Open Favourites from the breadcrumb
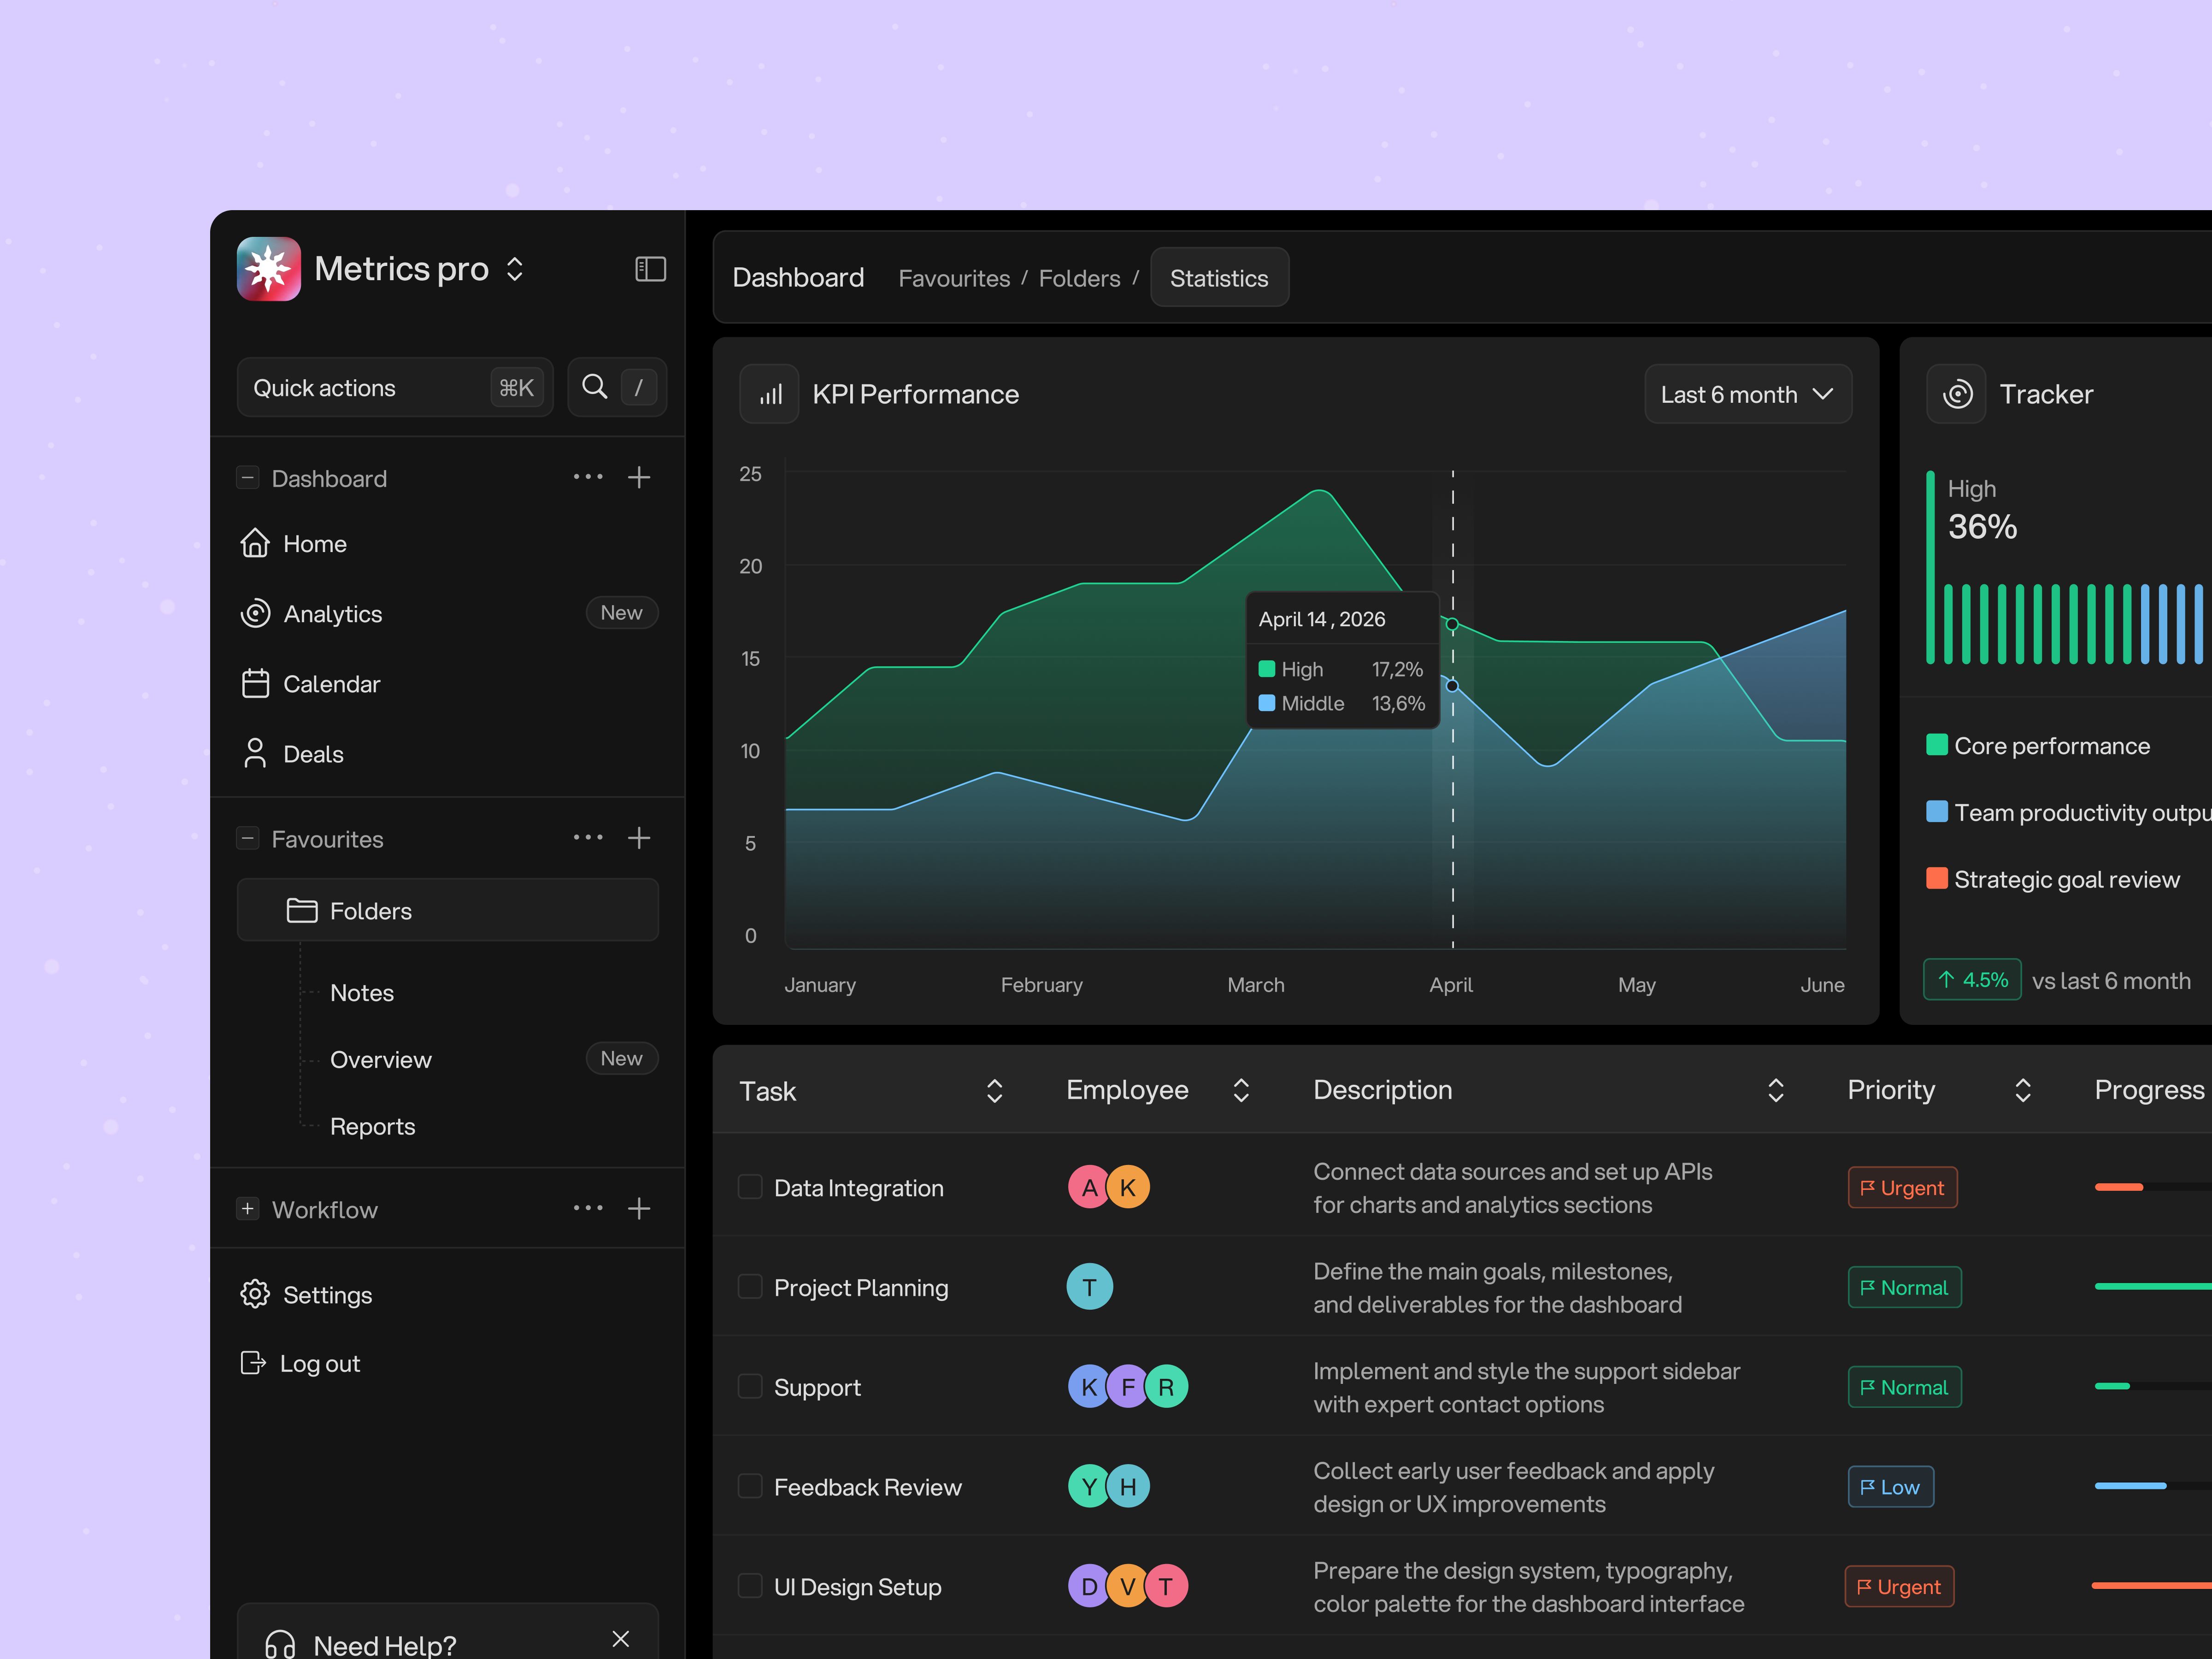Image resolution: width=2212 pixels, height=1659 pixels. point(954,277)
